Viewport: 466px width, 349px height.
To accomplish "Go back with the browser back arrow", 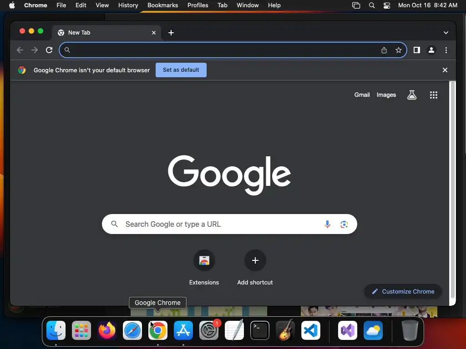I will click(20, 50).
